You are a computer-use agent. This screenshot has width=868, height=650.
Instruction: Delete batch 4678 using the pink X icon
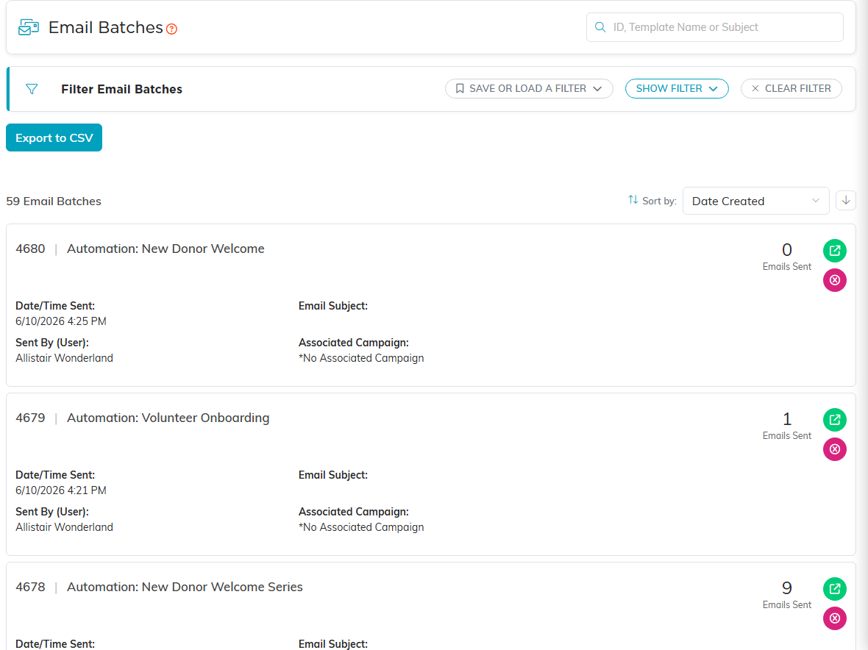point(835,618)
